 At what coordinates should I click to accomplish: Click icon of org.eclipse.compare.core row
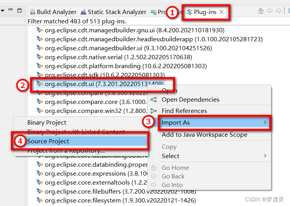[x=40, y=101]
